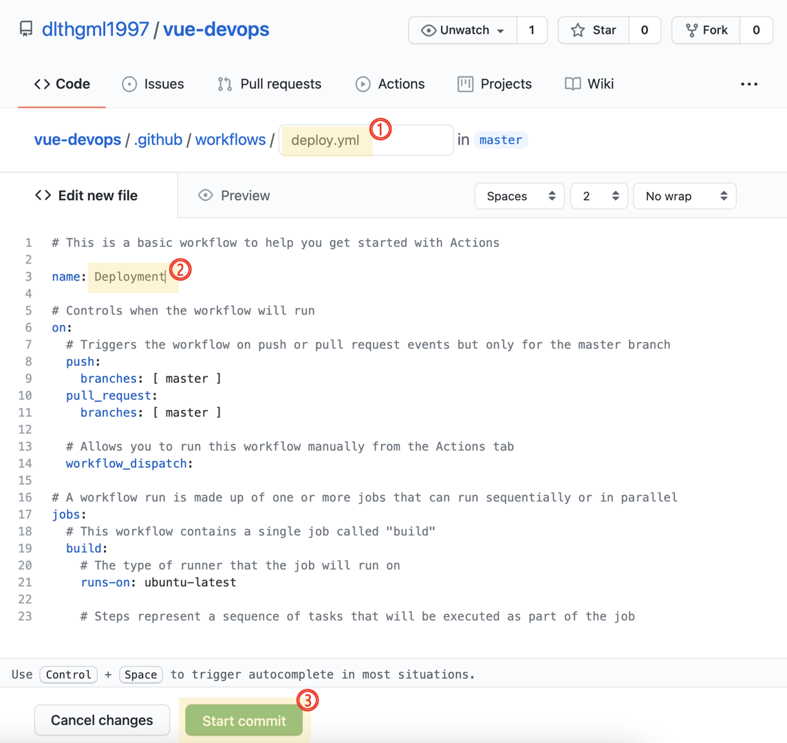Click the Projects board icon
This screenshot has height=743, width=787.
(465, 84)
